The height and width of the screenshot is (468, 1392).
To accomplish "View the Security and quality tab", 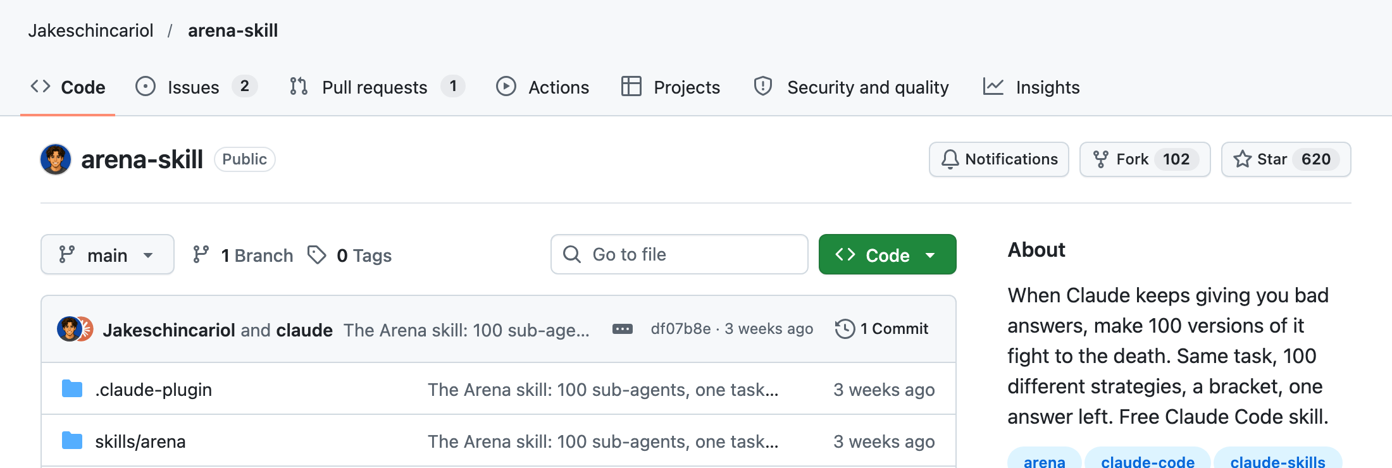I will tap(852, 87).
